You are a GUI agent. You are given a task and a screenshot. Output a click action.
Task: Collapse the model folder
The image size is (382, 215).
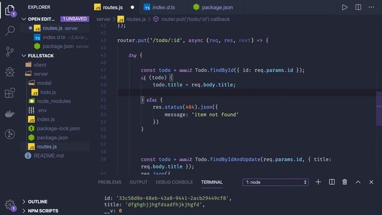[x=44, y=83]
